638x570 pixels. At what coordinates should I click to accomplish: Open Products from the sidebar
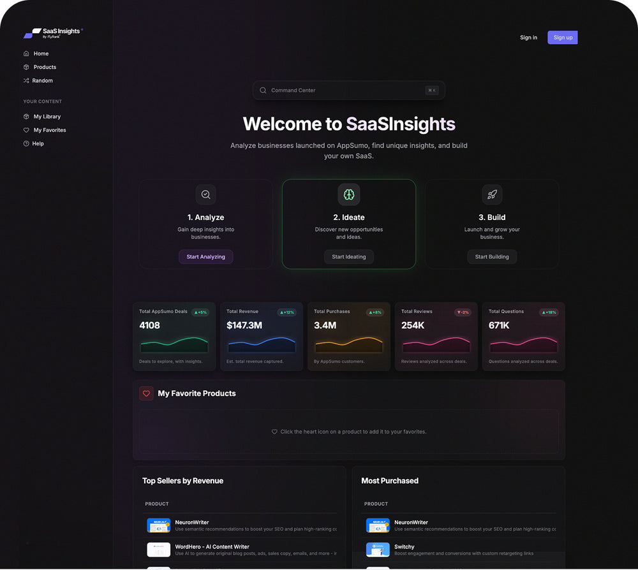45,67
